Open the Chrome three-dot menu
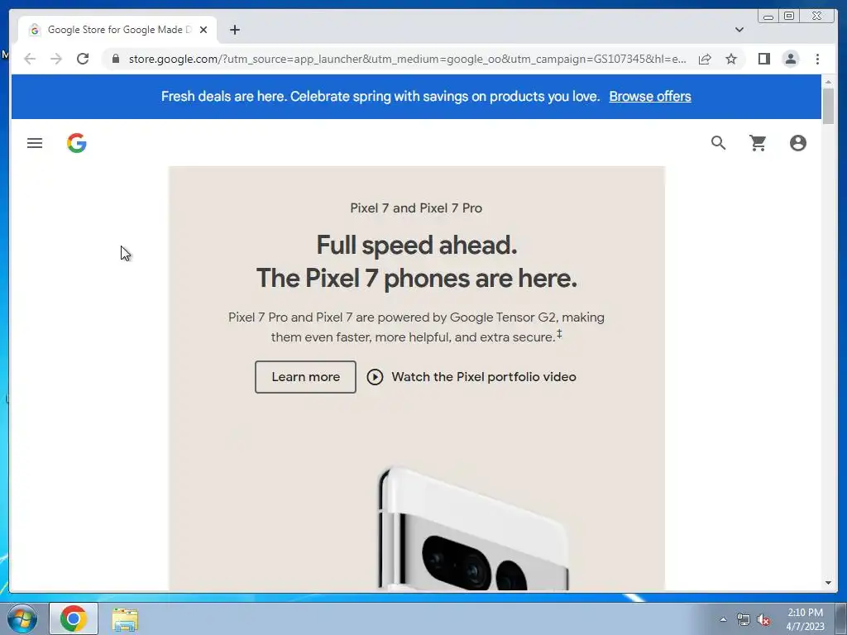 (817, 59)
